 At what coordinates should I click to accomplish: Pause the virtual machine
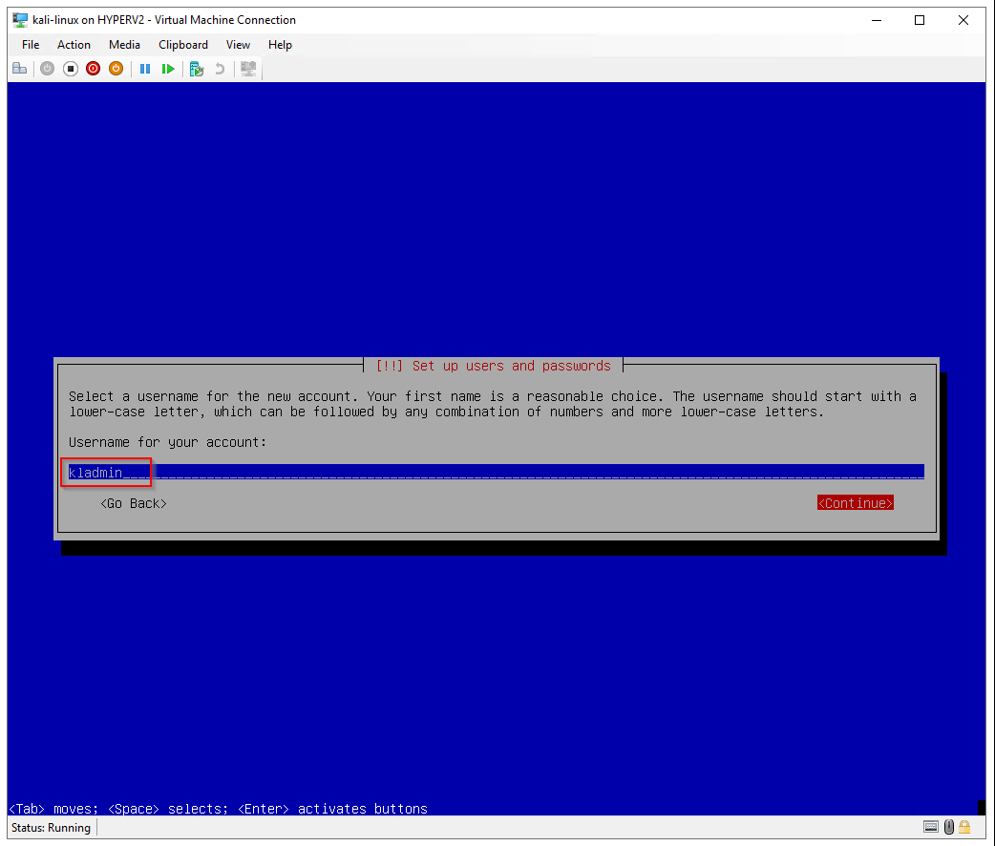coord(145,69)
